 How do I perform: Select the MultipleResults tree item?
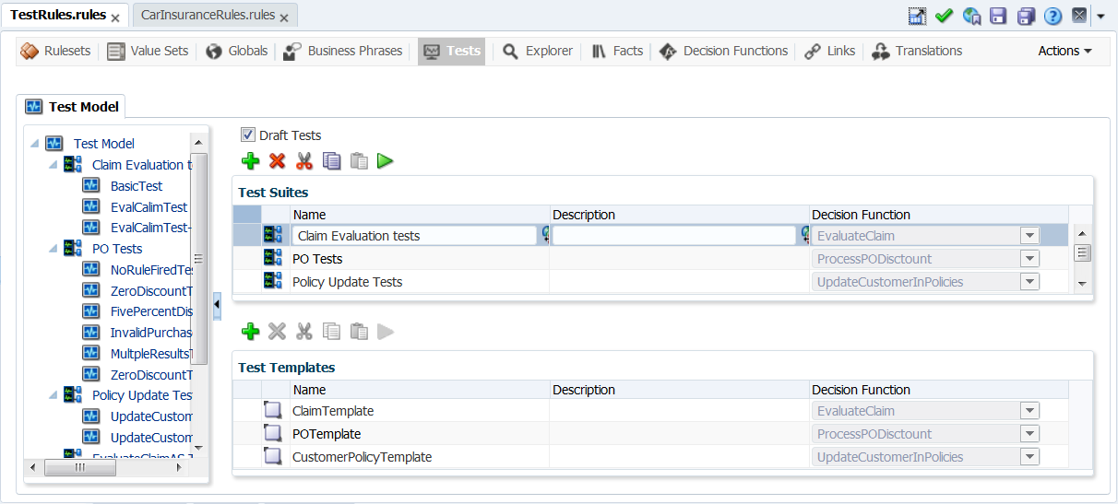[x=150, y=353]
